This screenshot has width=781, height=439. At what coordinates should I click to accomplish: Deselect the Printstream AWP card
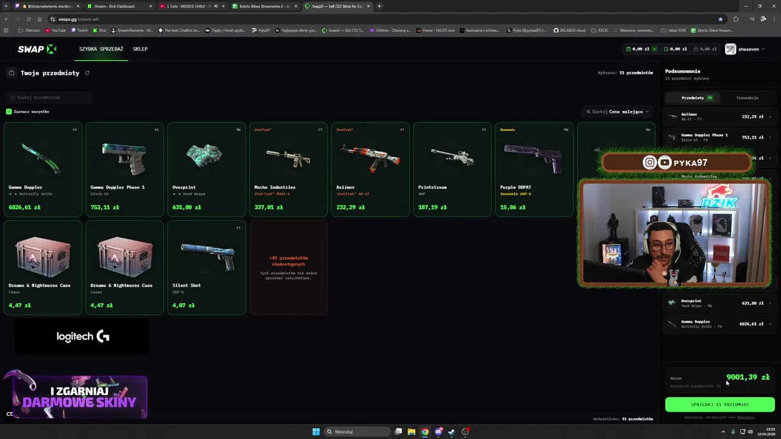[452, 170]
